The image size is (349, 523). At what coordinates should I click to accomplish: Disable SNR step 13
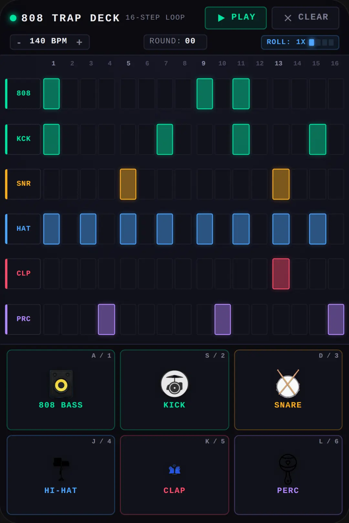[281, 184]
